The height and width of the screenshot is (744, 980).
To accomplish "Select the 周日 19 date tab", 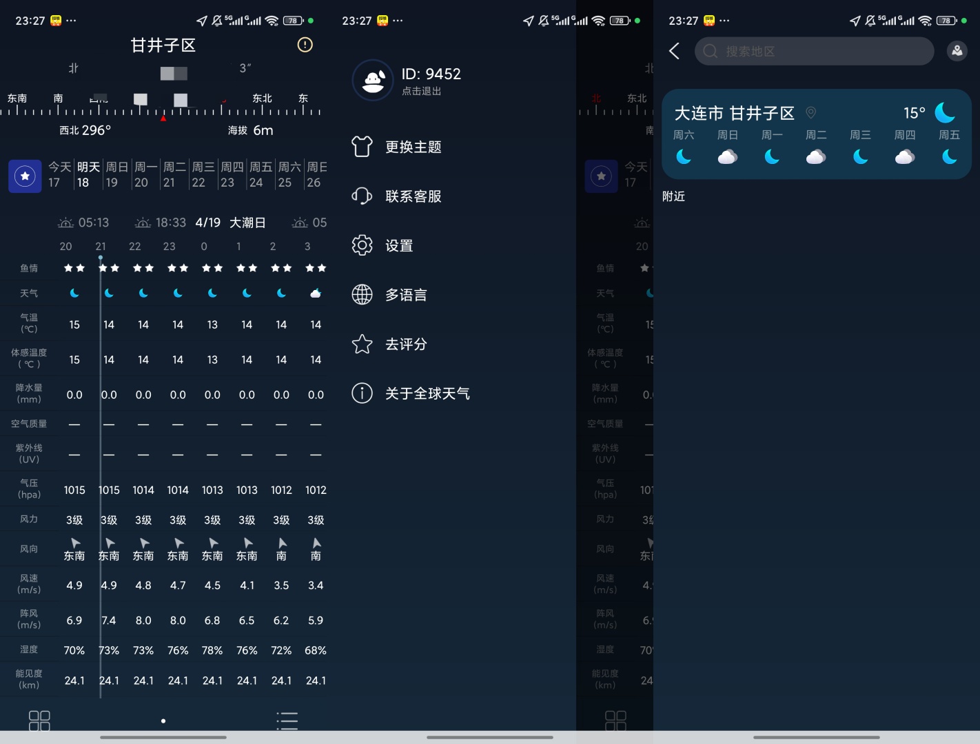I will point(116,175).
